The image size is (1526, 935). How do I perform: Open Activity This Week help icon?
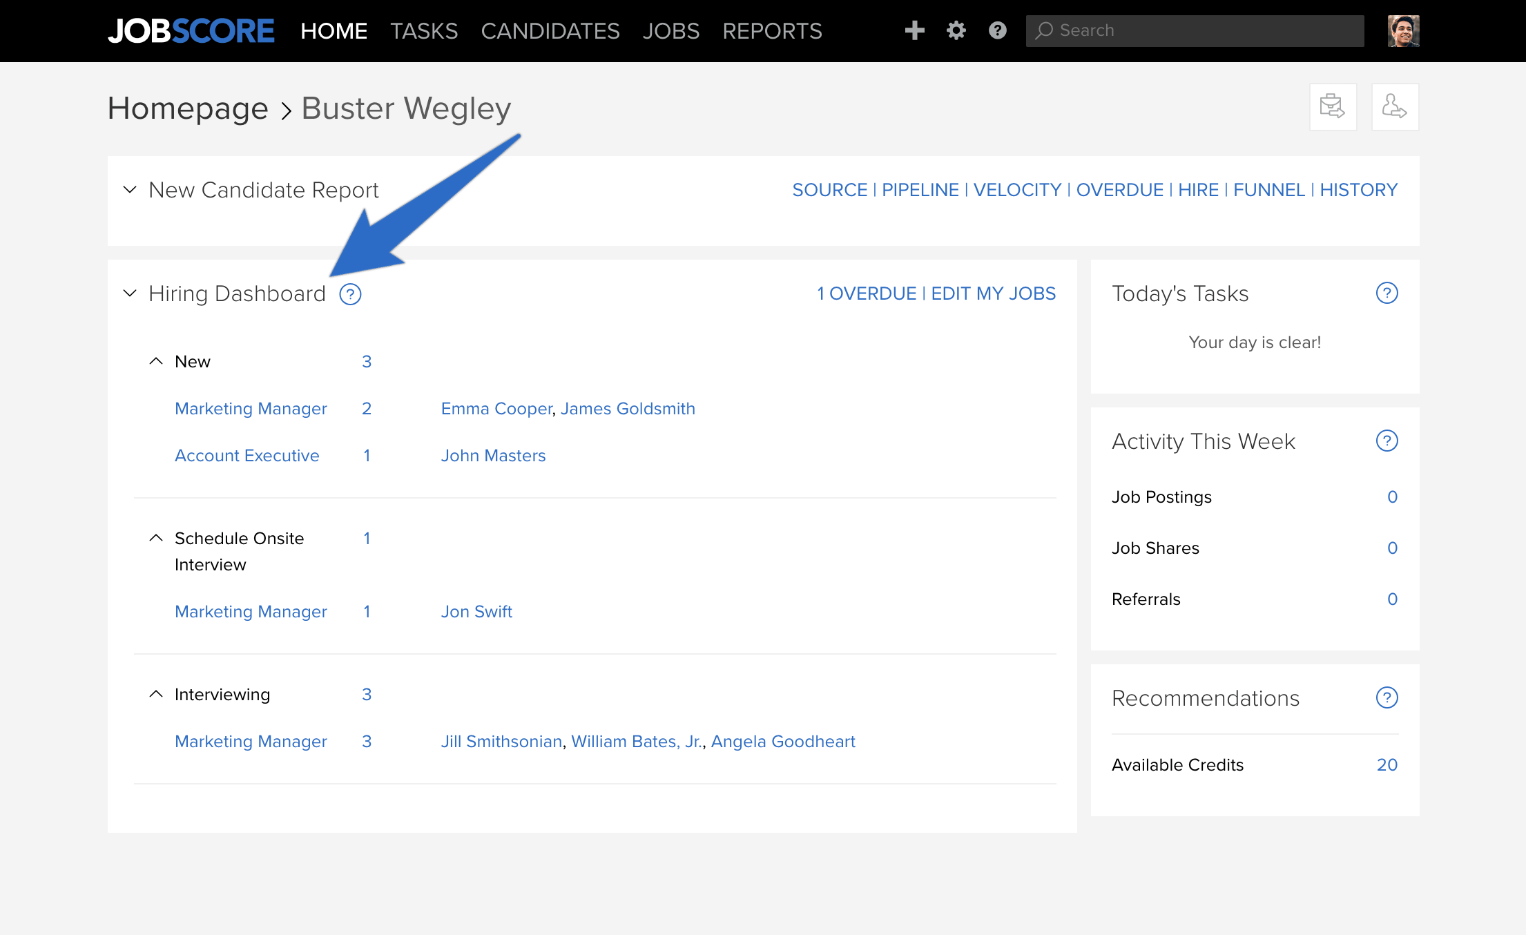pos(1387,441)
